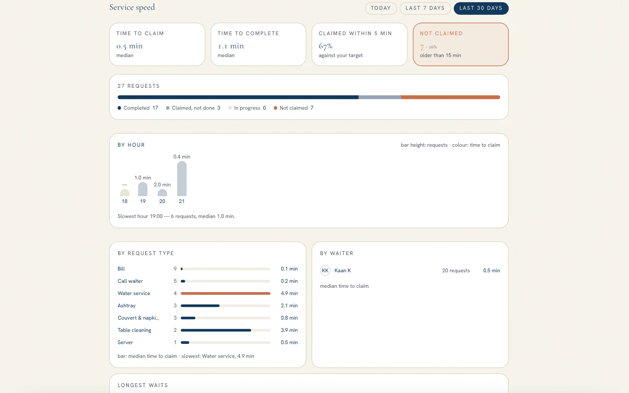This screenshot has width=629, height=393.
Task: Click the hour 21 bar
Action: point(182,178)
